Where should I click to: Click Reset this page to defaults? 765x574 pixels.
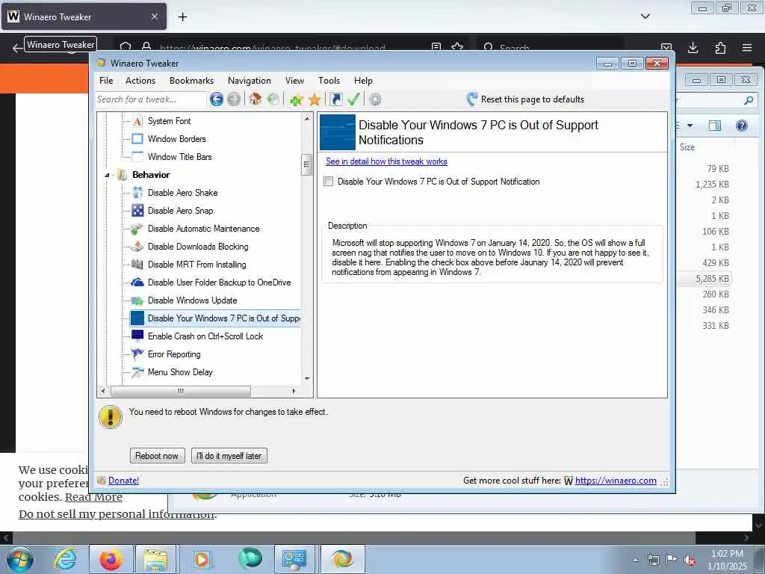click(525, 99)
